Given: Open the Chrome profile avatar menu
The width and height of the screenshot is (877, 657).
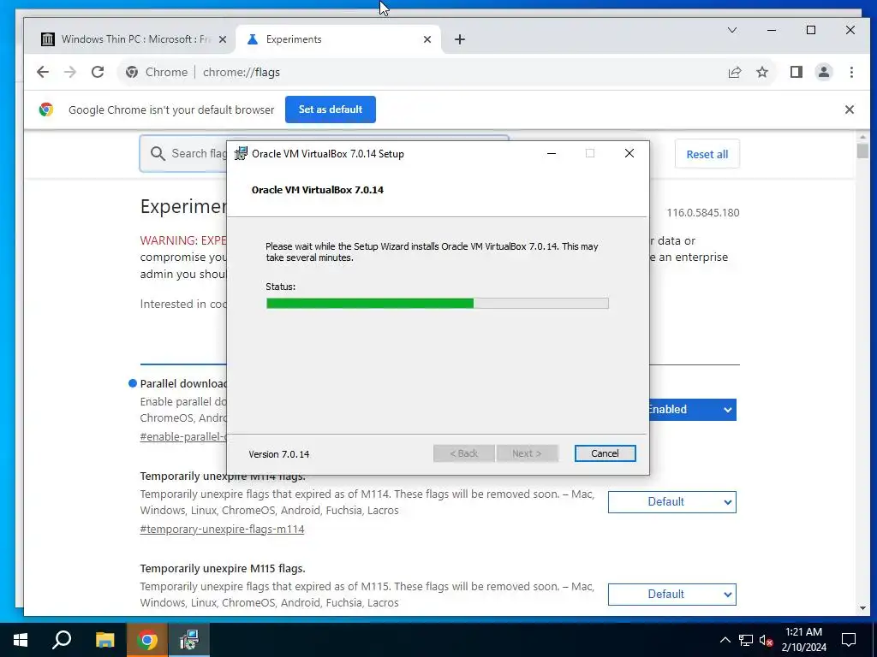Looking at the screenshot, I should (824, 72).
